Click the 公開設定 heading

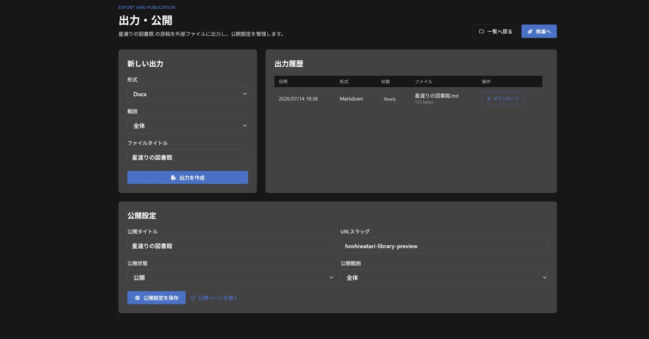(142, 216)
